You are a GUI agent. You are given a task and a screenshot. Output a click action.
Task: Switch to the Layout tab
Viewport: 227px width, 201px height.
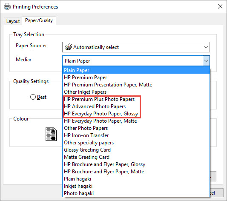click(13, 21)
